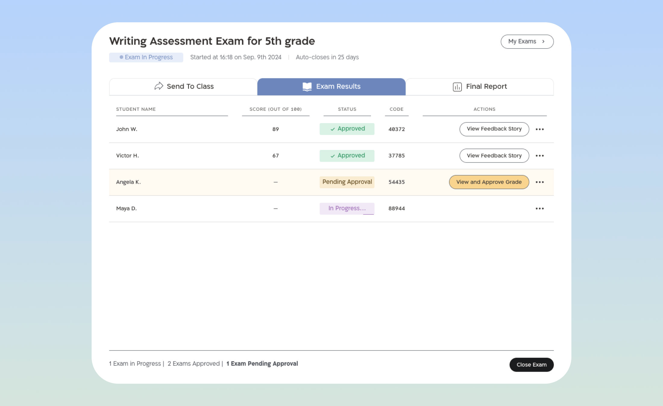The height and width of the screenshot is (406, 663).
Task: Click Angela K.'s Pending Approval status tag
Action: 347,182
